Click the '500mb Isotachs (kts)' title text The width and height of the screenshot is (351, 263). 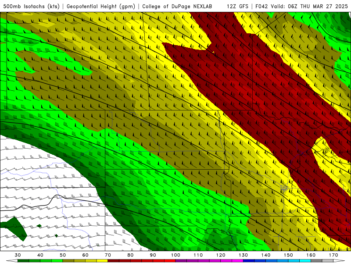coord(31,6)
